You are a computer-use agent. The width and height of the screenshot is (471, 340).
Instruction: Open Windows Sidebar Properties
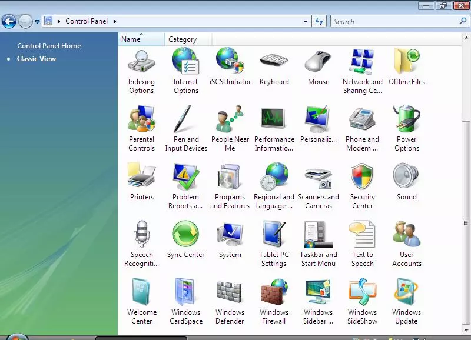tap(319, 301)
